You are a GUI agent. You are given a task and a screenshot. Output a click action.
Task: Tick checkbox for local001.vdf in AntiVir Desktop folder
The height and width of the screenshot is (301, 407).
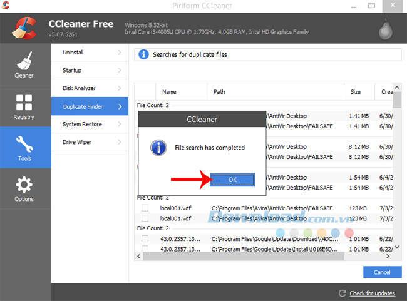[x=145, y=218]
